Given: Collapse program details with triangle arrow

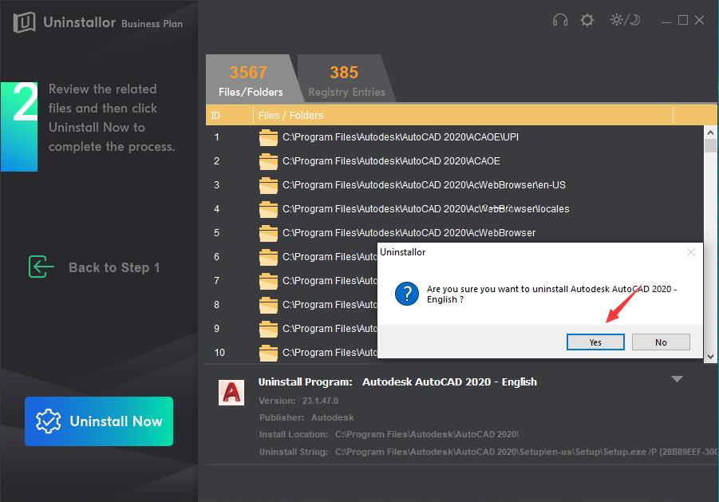Looking at the screenshot, I should (x=677, y=379).
